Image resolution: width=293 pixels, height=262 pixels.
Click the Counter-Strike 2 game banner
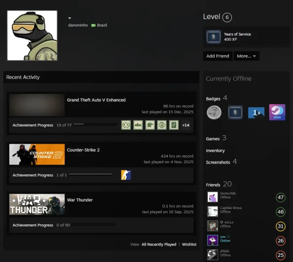point(37,154)
